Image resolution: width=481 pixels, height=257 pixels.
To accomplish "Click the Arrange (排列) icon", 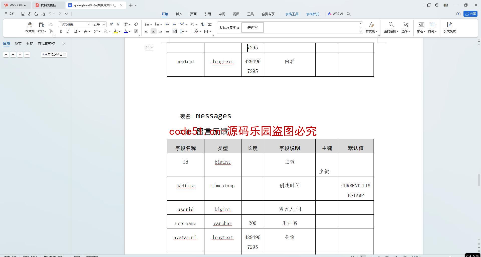I will coord(432,25).
